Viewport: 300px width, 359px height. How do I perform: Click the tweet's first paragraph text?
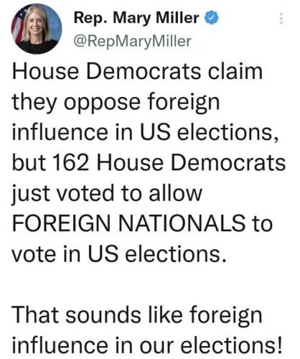(x=149, y=162)
